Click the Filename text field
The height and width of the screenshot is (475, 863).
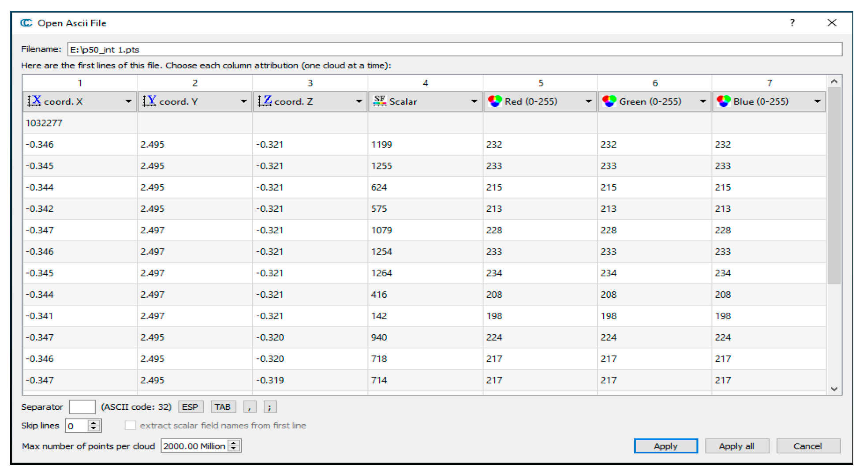point(454,49)
